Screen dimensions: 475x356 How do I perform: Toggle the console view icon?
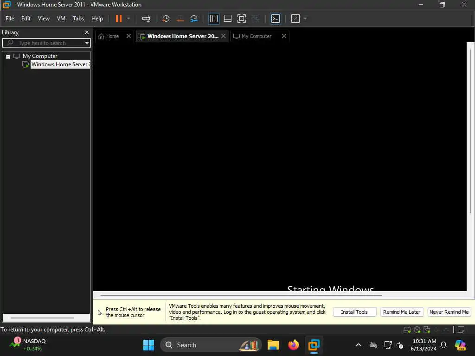click(276, 19)
